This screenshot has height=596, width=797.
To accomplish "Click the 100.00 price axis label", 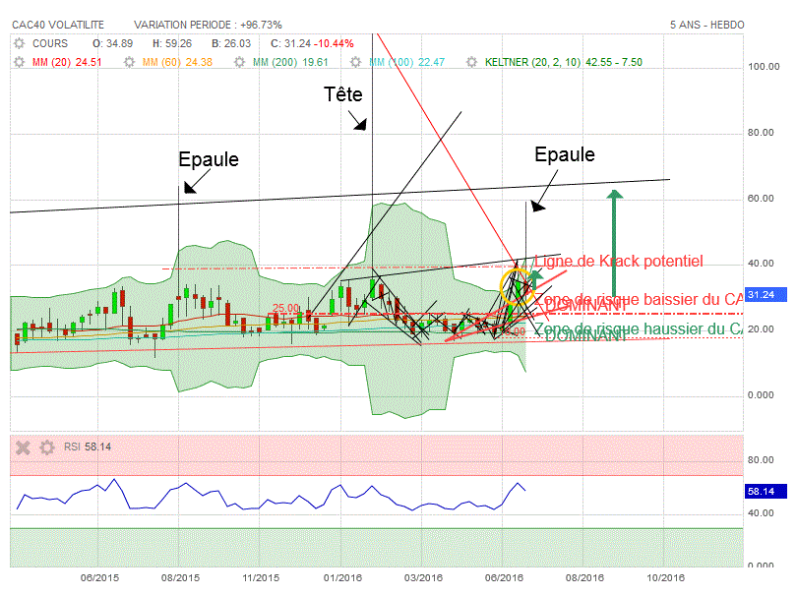I will tap(764, 67).
